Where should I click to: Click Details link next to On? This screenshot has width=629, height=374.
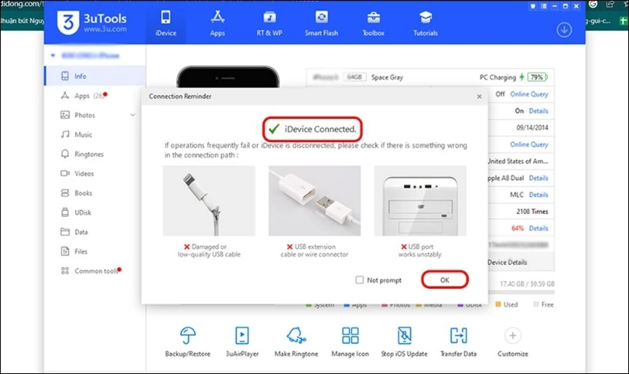(x=538, y=111)
